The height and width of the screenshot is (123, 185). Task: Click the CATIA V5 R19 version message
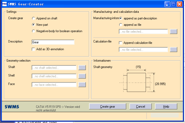(x=58, y=108)
